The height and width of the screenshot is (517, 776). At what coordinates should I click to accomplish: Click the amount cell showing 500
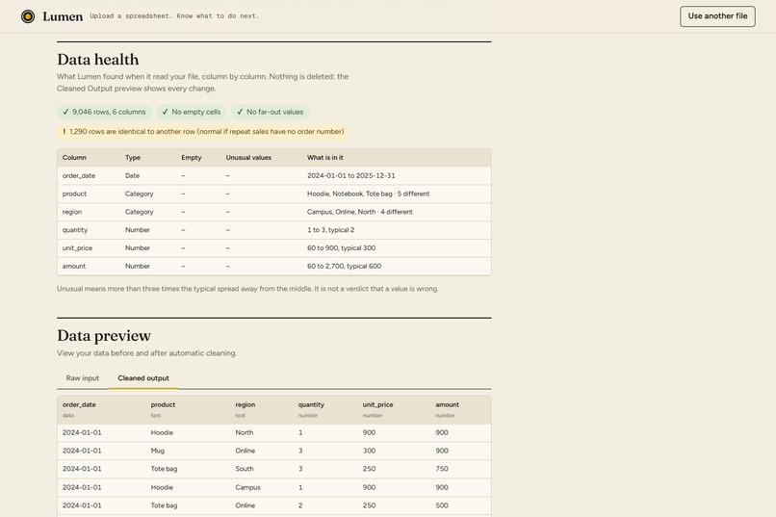click(442, 505)
